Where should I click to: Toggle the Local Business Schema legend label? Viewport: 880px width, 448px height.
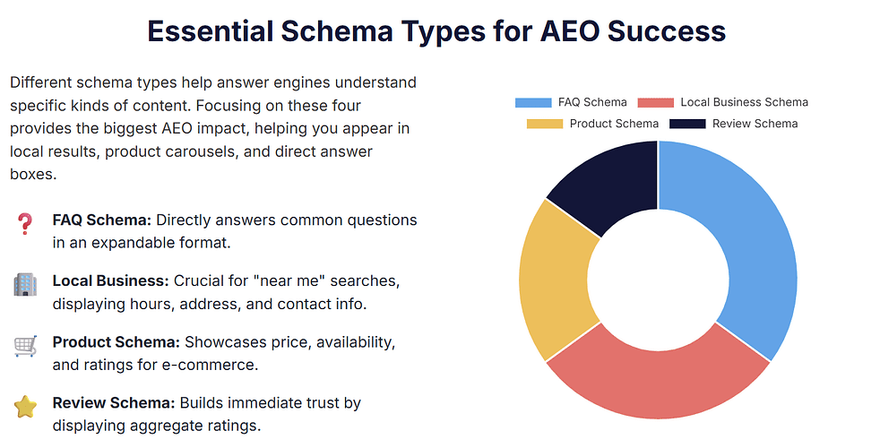(x=744, y=102)
